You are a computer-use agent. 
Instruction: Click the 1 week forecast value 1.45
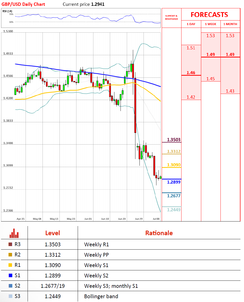pos(211,79)
